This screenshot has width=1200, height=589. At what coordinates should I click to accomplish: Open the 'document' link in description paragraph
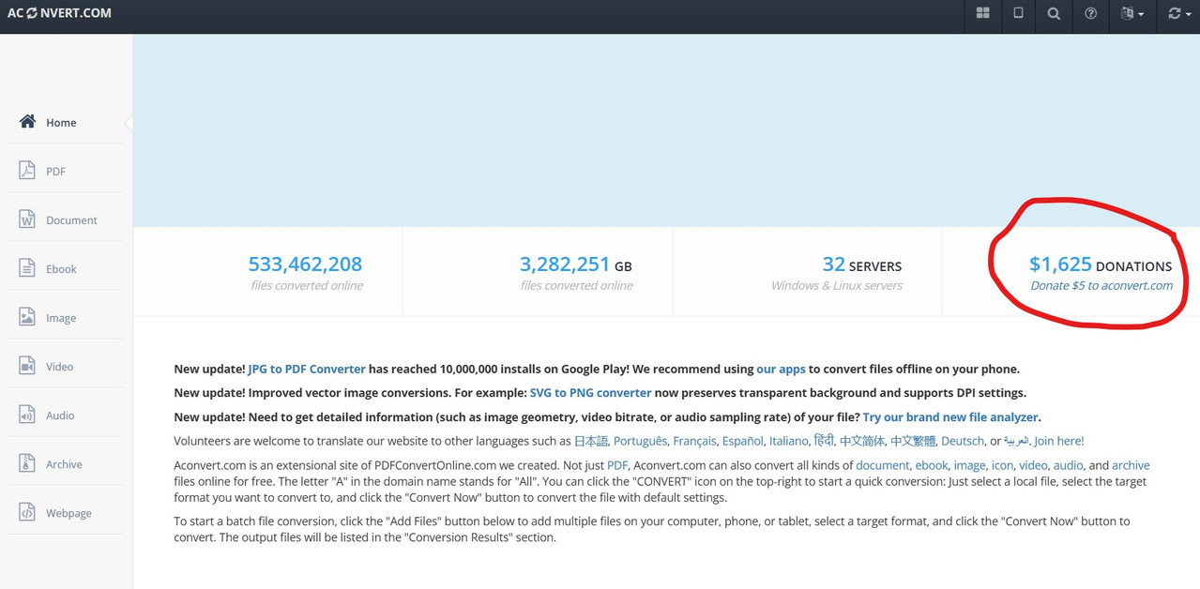tap(882, 465)
